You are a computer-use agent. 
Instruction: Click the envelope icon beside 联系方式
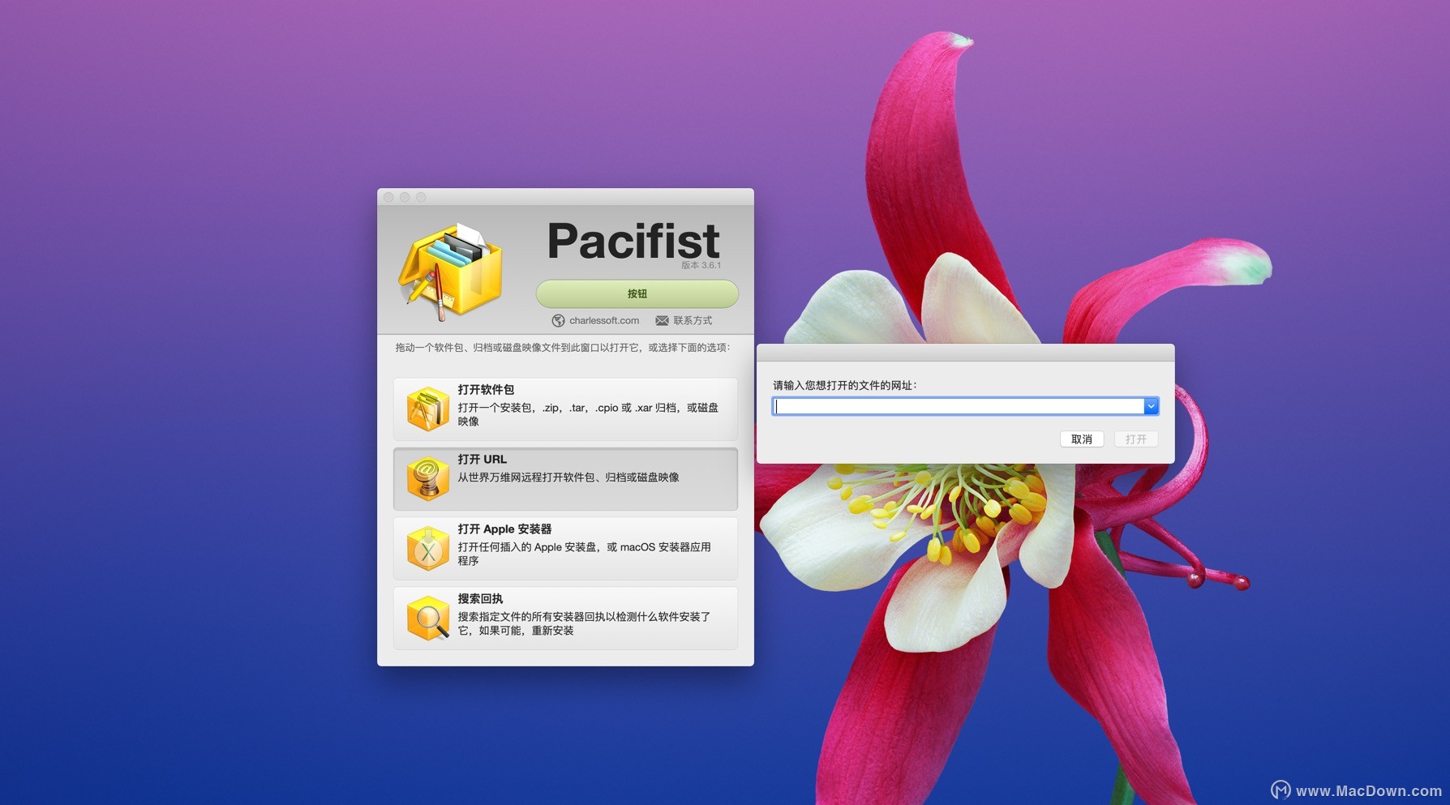[x=662, y=320]
